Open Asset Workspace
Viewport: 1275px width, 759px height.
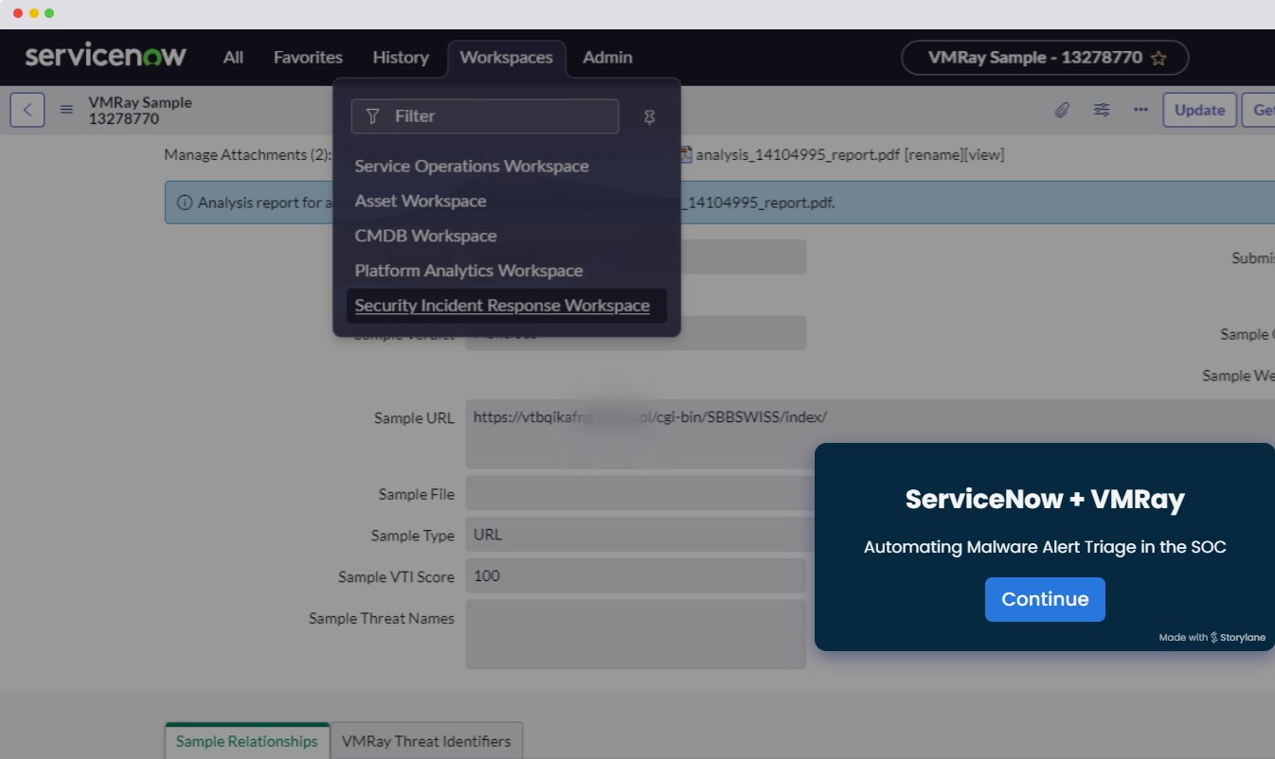click(x=421, y=201)
